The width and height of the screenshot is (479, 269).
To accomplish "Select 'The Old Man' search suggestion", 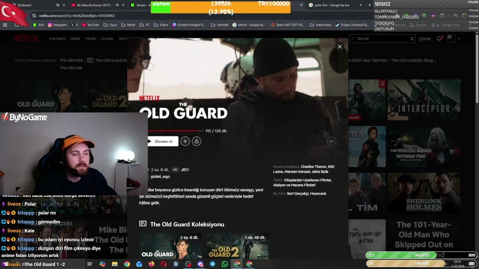I will (x=71, y=60).
